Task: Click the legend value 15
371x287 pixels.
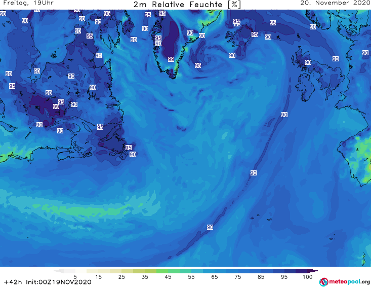Action: tap(98, 276)
